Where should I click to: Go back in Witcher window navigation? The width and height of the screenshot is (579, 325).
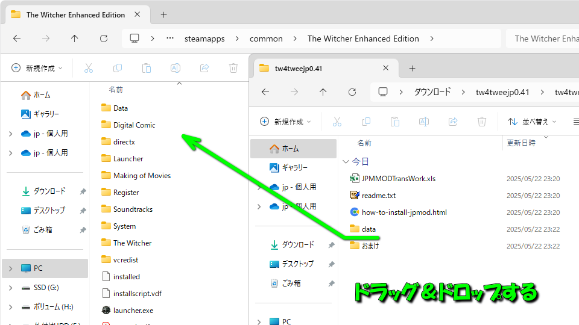(x=17, y=39)
